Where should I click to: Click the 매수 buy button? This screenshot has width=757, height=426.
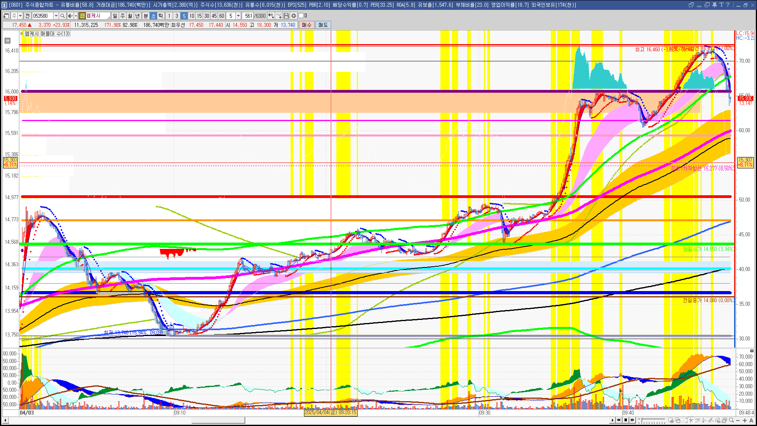tap(307, 25)
